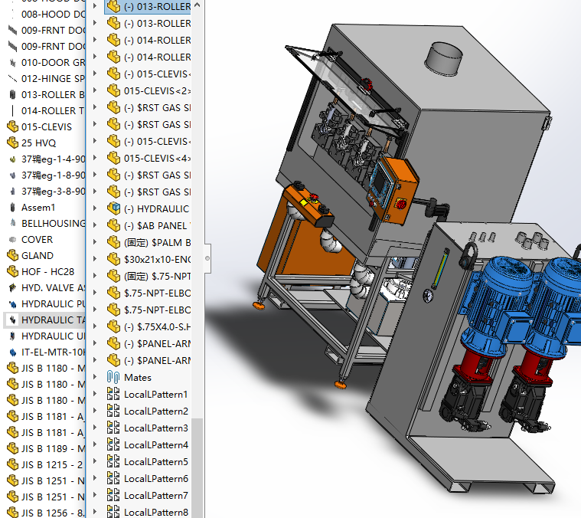The width and height of the screenshot is (581, 518).
Task: Click the highlighted HYDRAULIC TA item icon
Action: point(12,320)
